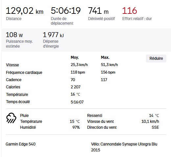Click the Vitesse du vent value
171x157 pixels.
point(150,122)
